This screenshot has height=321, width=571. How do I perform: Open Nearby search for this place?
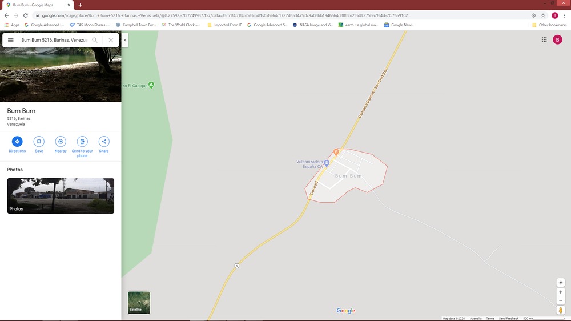point(61,142)
